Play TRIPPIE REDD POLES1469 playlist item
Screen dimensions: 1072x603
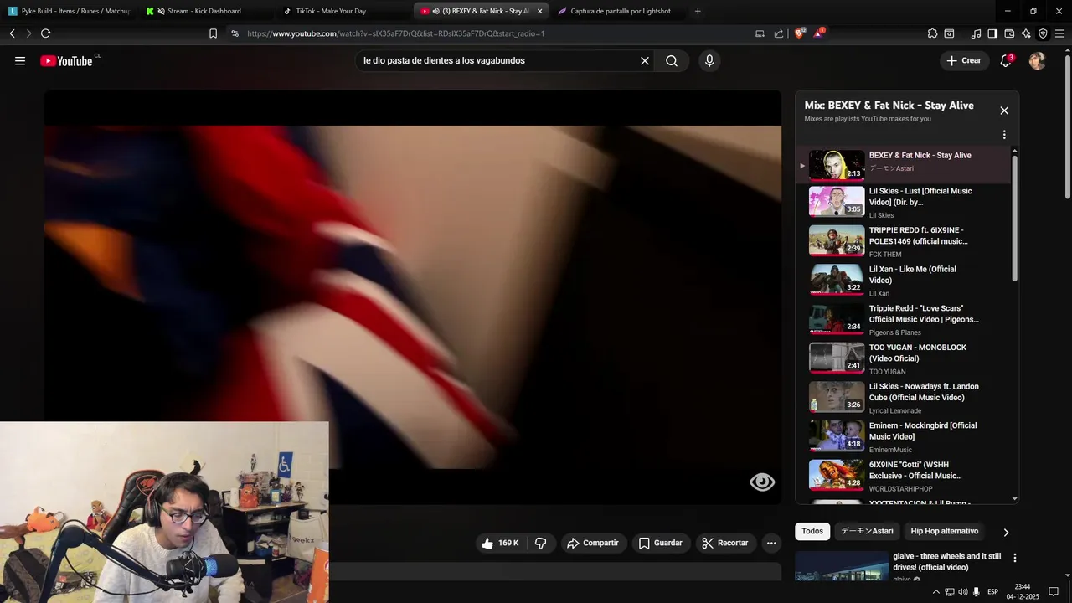904,241
